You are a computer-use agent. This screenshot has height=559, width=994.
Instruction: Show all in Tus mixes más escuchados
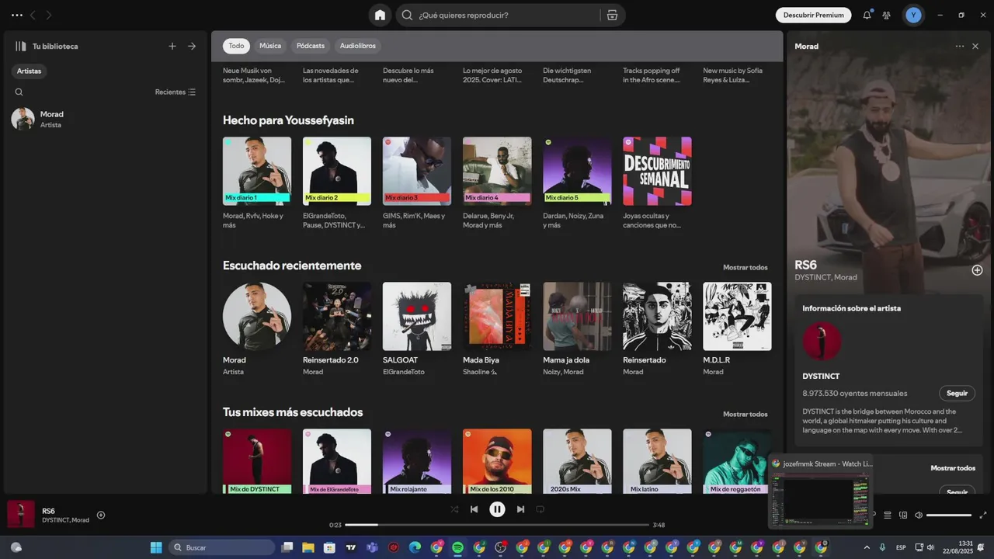[745, 414]
